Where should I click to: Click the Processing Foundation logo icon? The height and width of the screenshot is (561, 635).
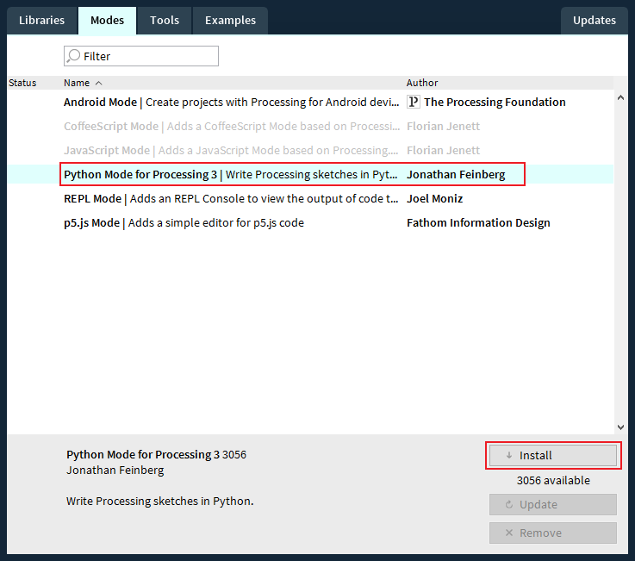pyautogui.click(x=414, y=102)
